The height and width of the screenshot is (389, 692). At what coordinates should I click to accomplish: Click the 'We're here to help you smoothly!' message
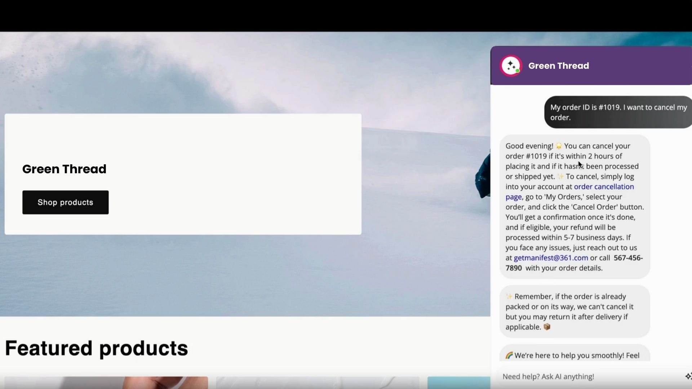[x=573, y=355]
